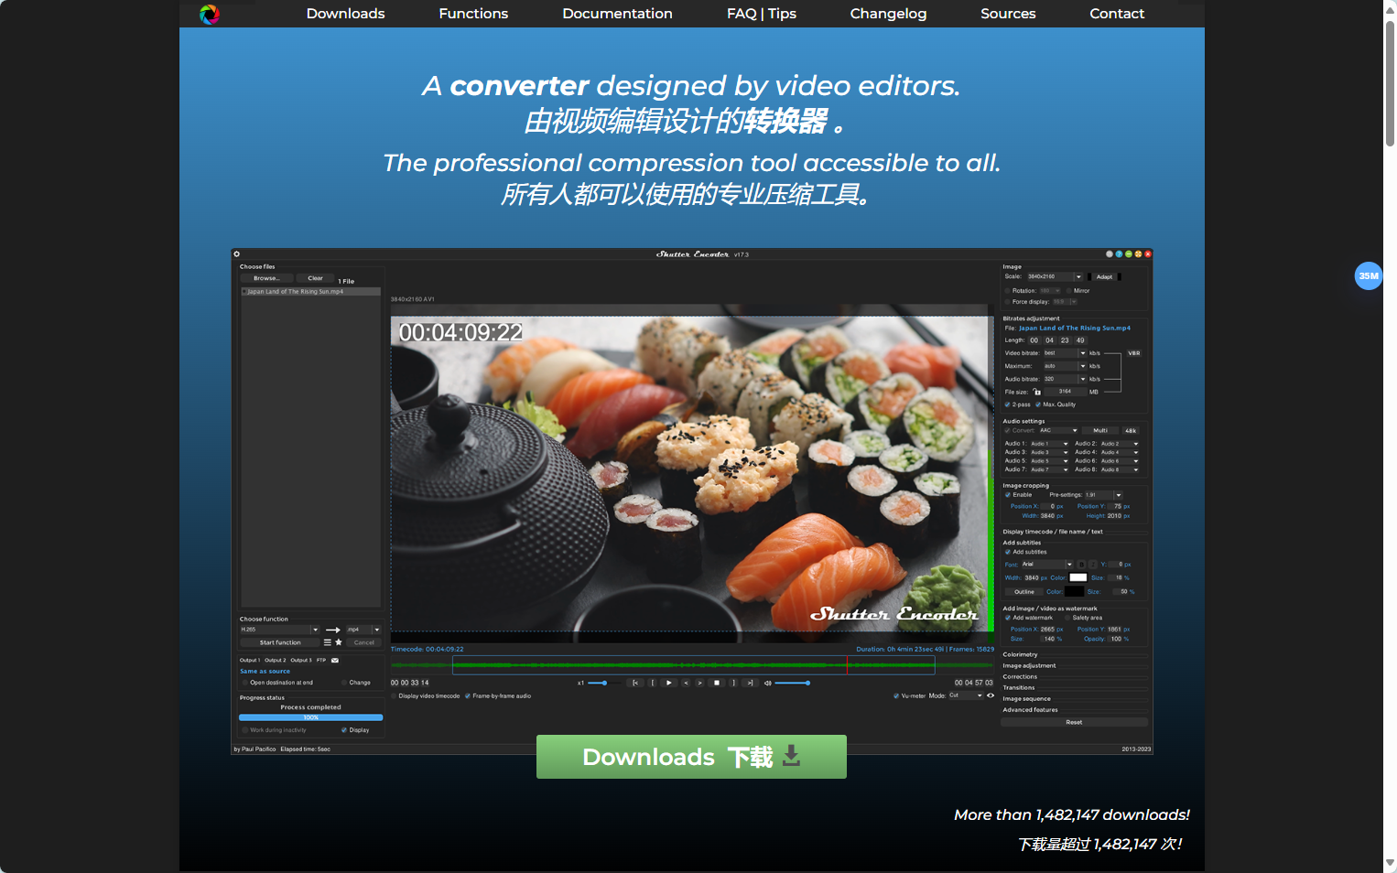Open the .mp4 output format dropdown
Viewport: 1397px width, 873px height.
click(x=363, y=630)
